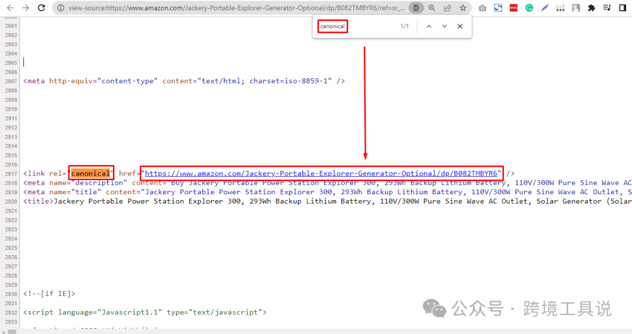Toggle the browser side panel
This screenshot has height=334, width=632.
pos(622,8)
